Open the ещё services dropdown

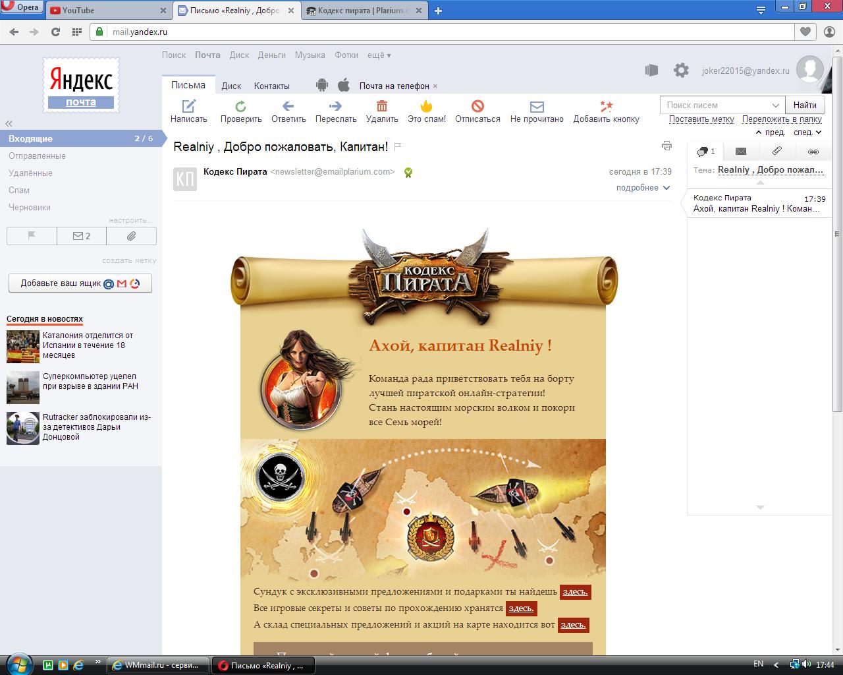pyautogui.click(x=379, y=55)
